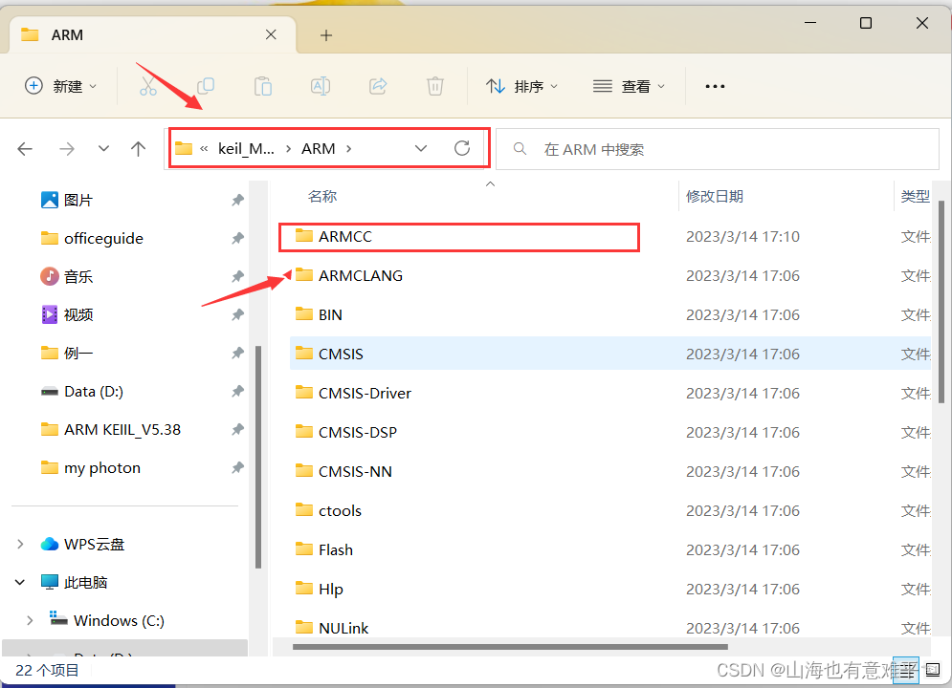
Task: Click the sidebar vertical scrollbar
Action: 258,457
